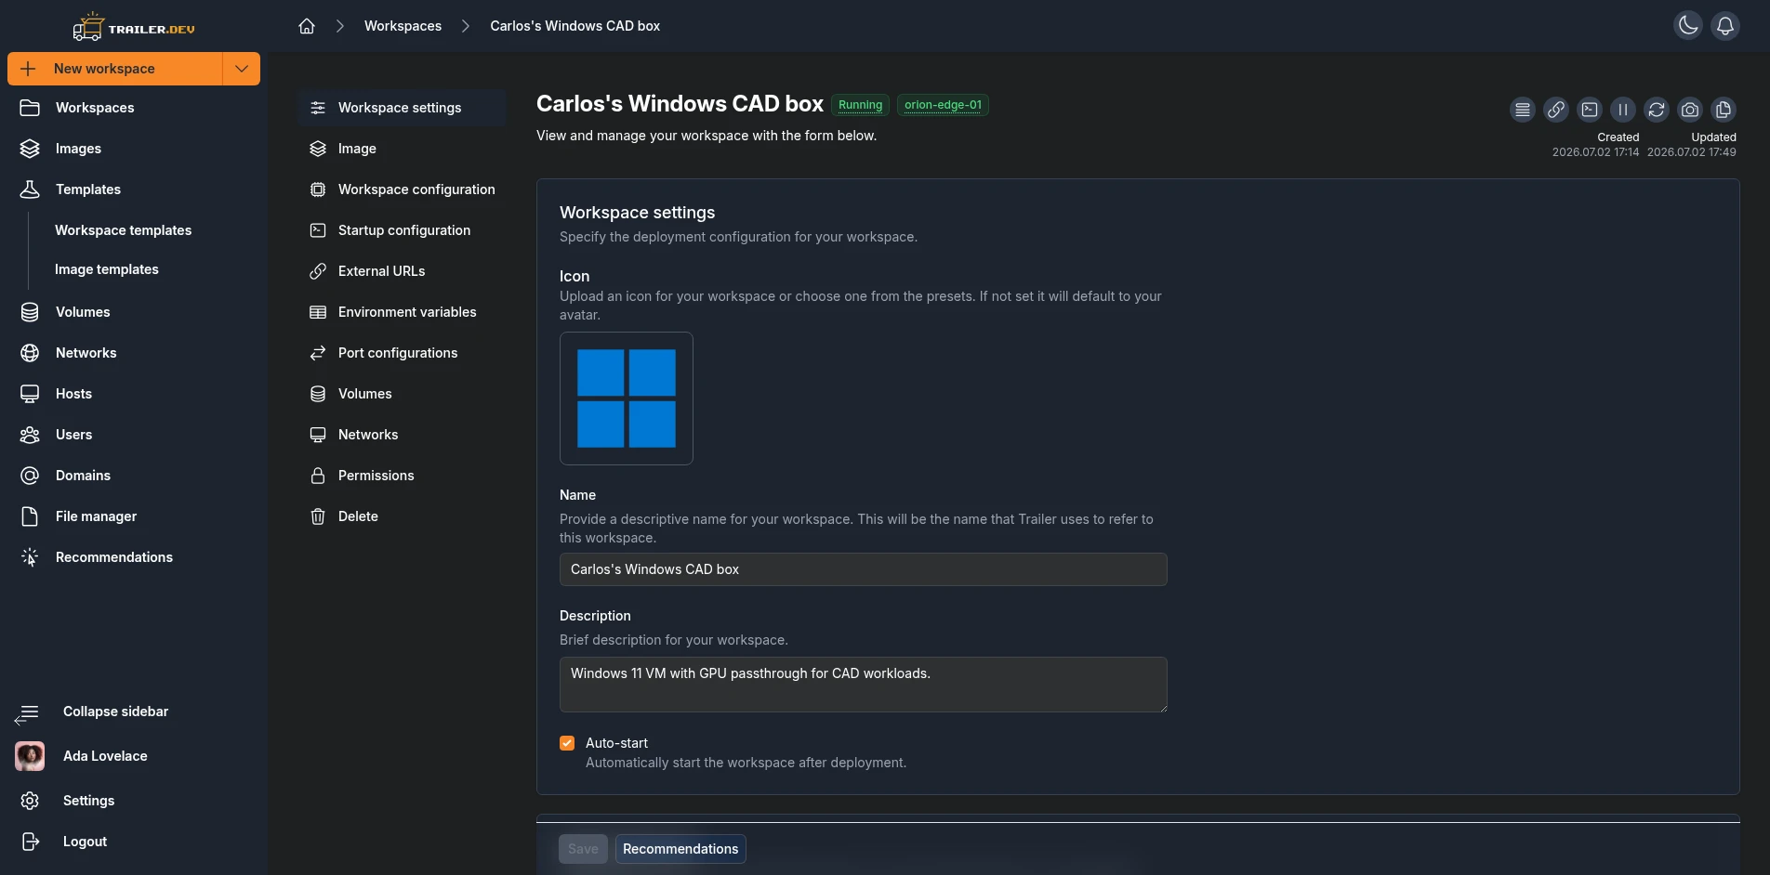
Task: Go to home via breadcrumb house icon
Action: tap(307, 26)
